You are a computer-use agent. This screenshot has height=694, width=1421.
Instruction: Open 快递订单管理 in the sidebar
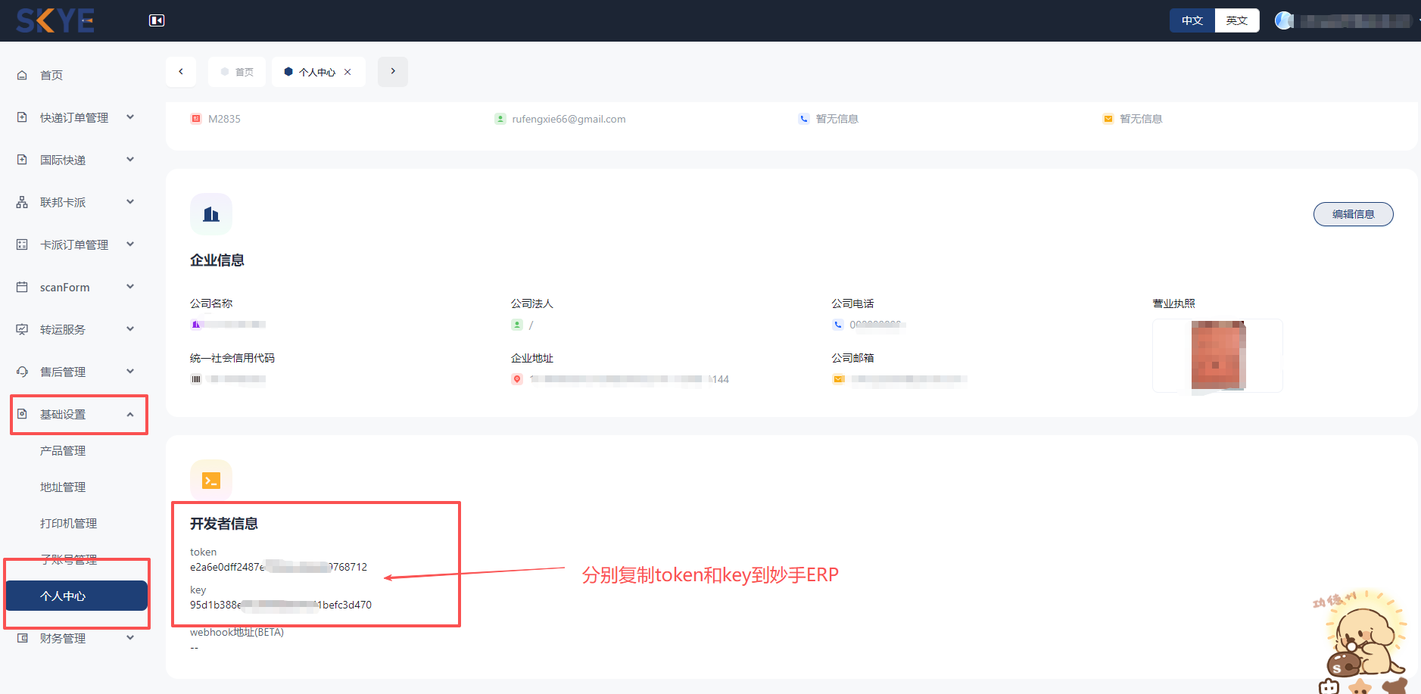(73, 117)
